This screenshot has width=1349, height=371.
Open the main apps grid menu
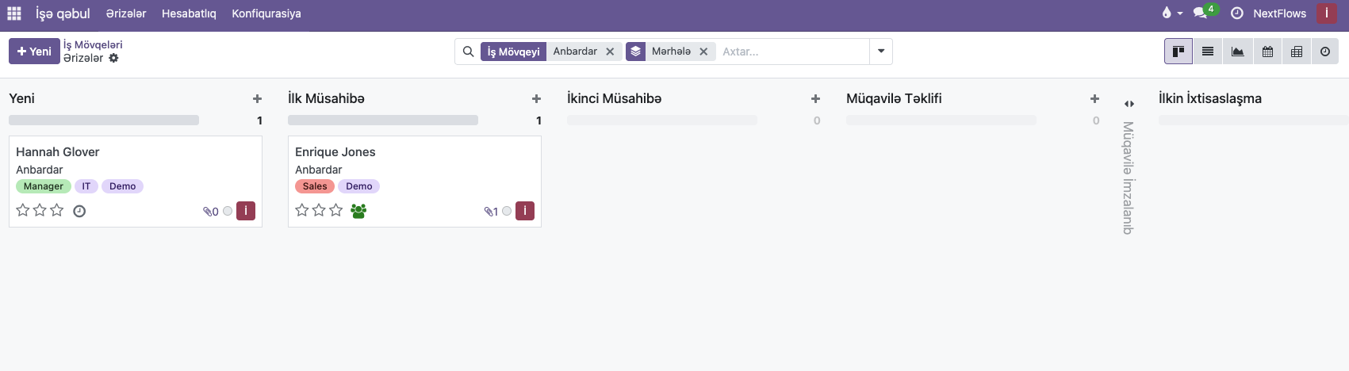coord(14,13)
